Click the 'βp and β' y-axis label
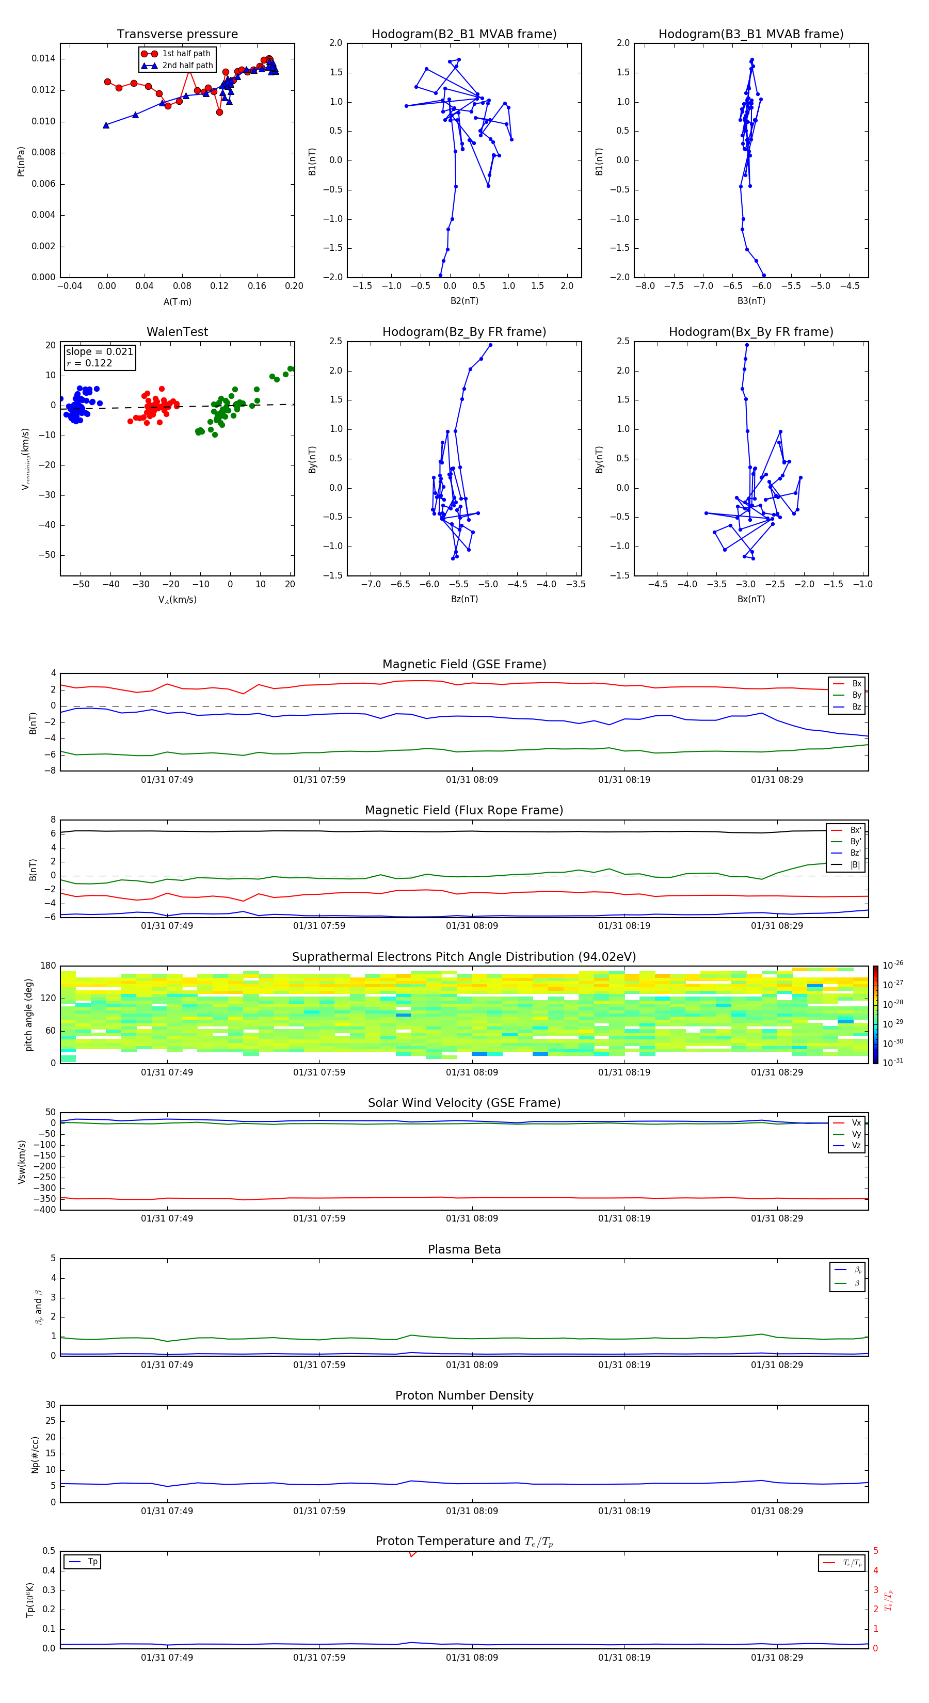This screenshot has height=1703, width=929. pos(38,1308)
